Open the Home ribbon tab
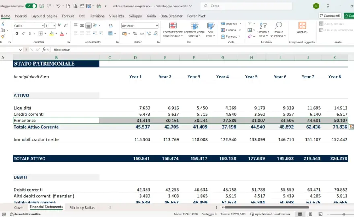 5,16
